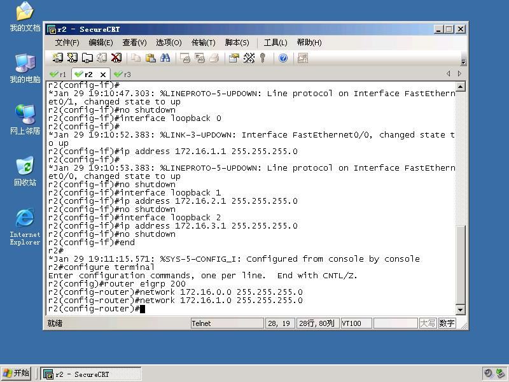Click 'interface loopback 2' line
The width and height of the screenshot is (509, 382).
[134, 217]
